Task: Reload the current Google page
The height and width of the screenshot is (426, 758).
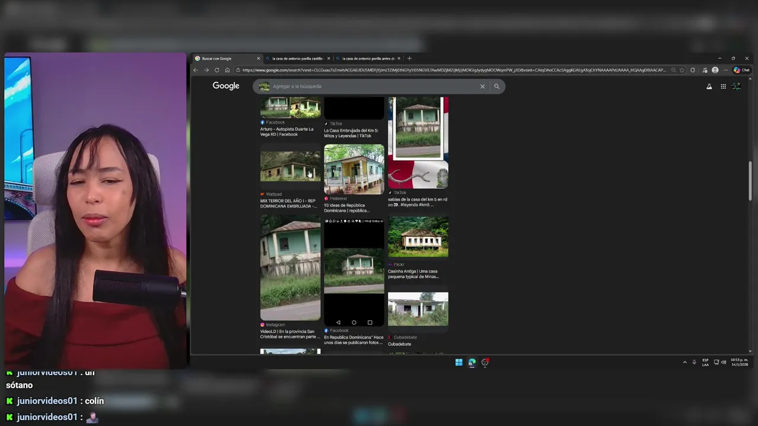Action: pos(217,70)
